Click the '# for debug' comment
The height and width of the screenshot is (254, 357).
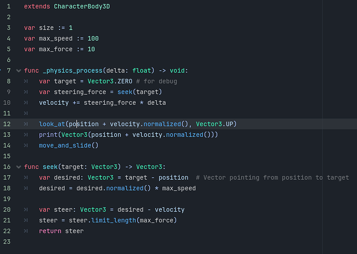click(157, 81)
